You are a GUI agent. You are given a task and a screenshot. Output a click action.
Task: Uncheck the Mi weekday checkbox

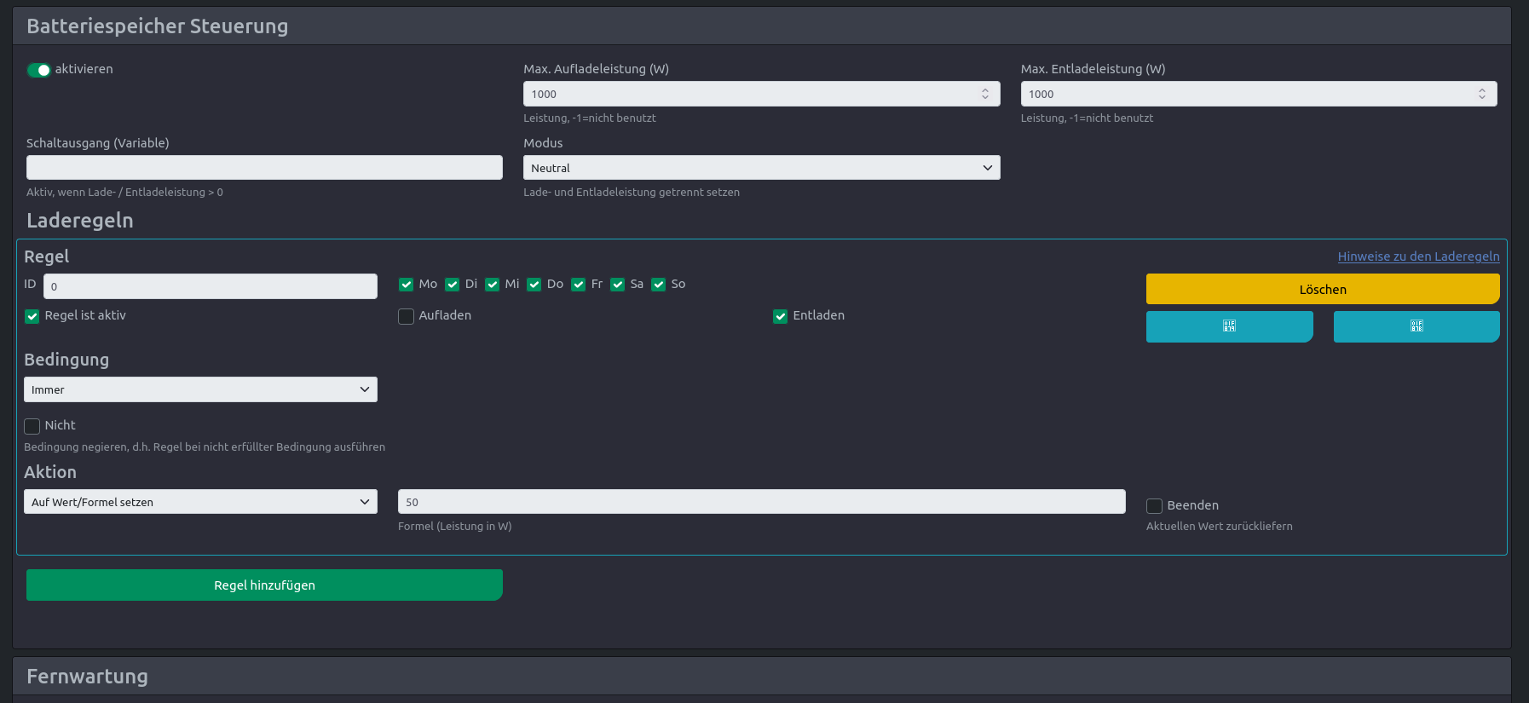tap(492, 285)
